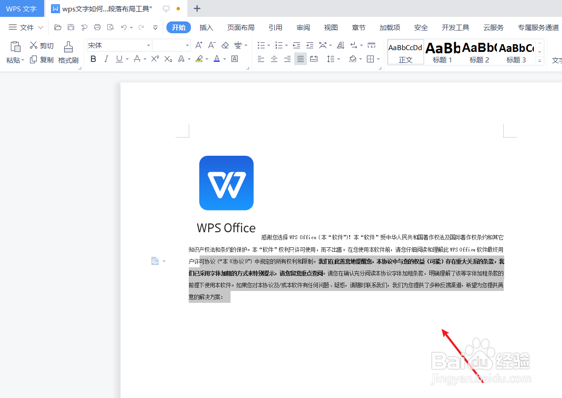The width and height of the screenshot is (562, 398).
Task: Click the Increase Indent icon
Action: pyautogui.click(x=310, y=45)
